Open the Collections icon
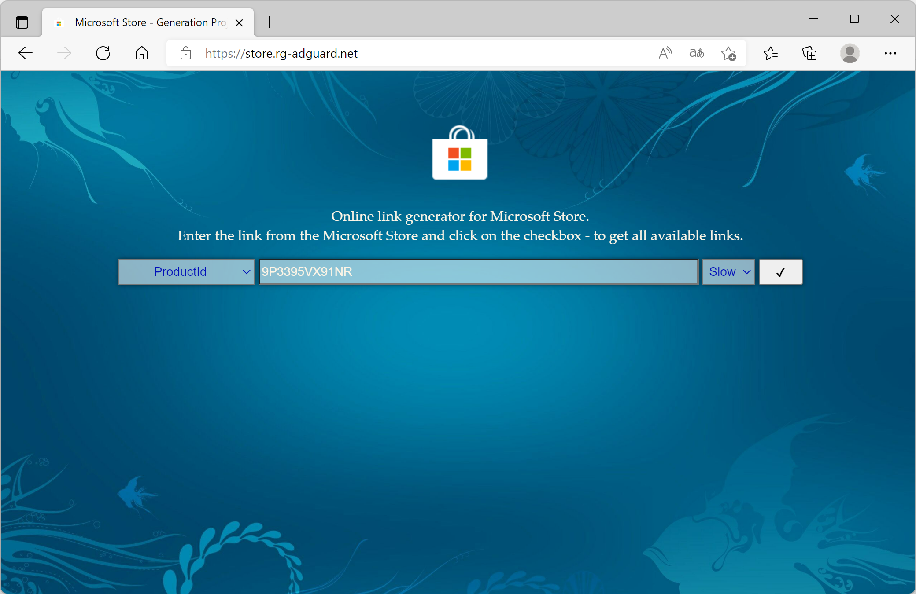The image size is (916, 594). (809, 53)
